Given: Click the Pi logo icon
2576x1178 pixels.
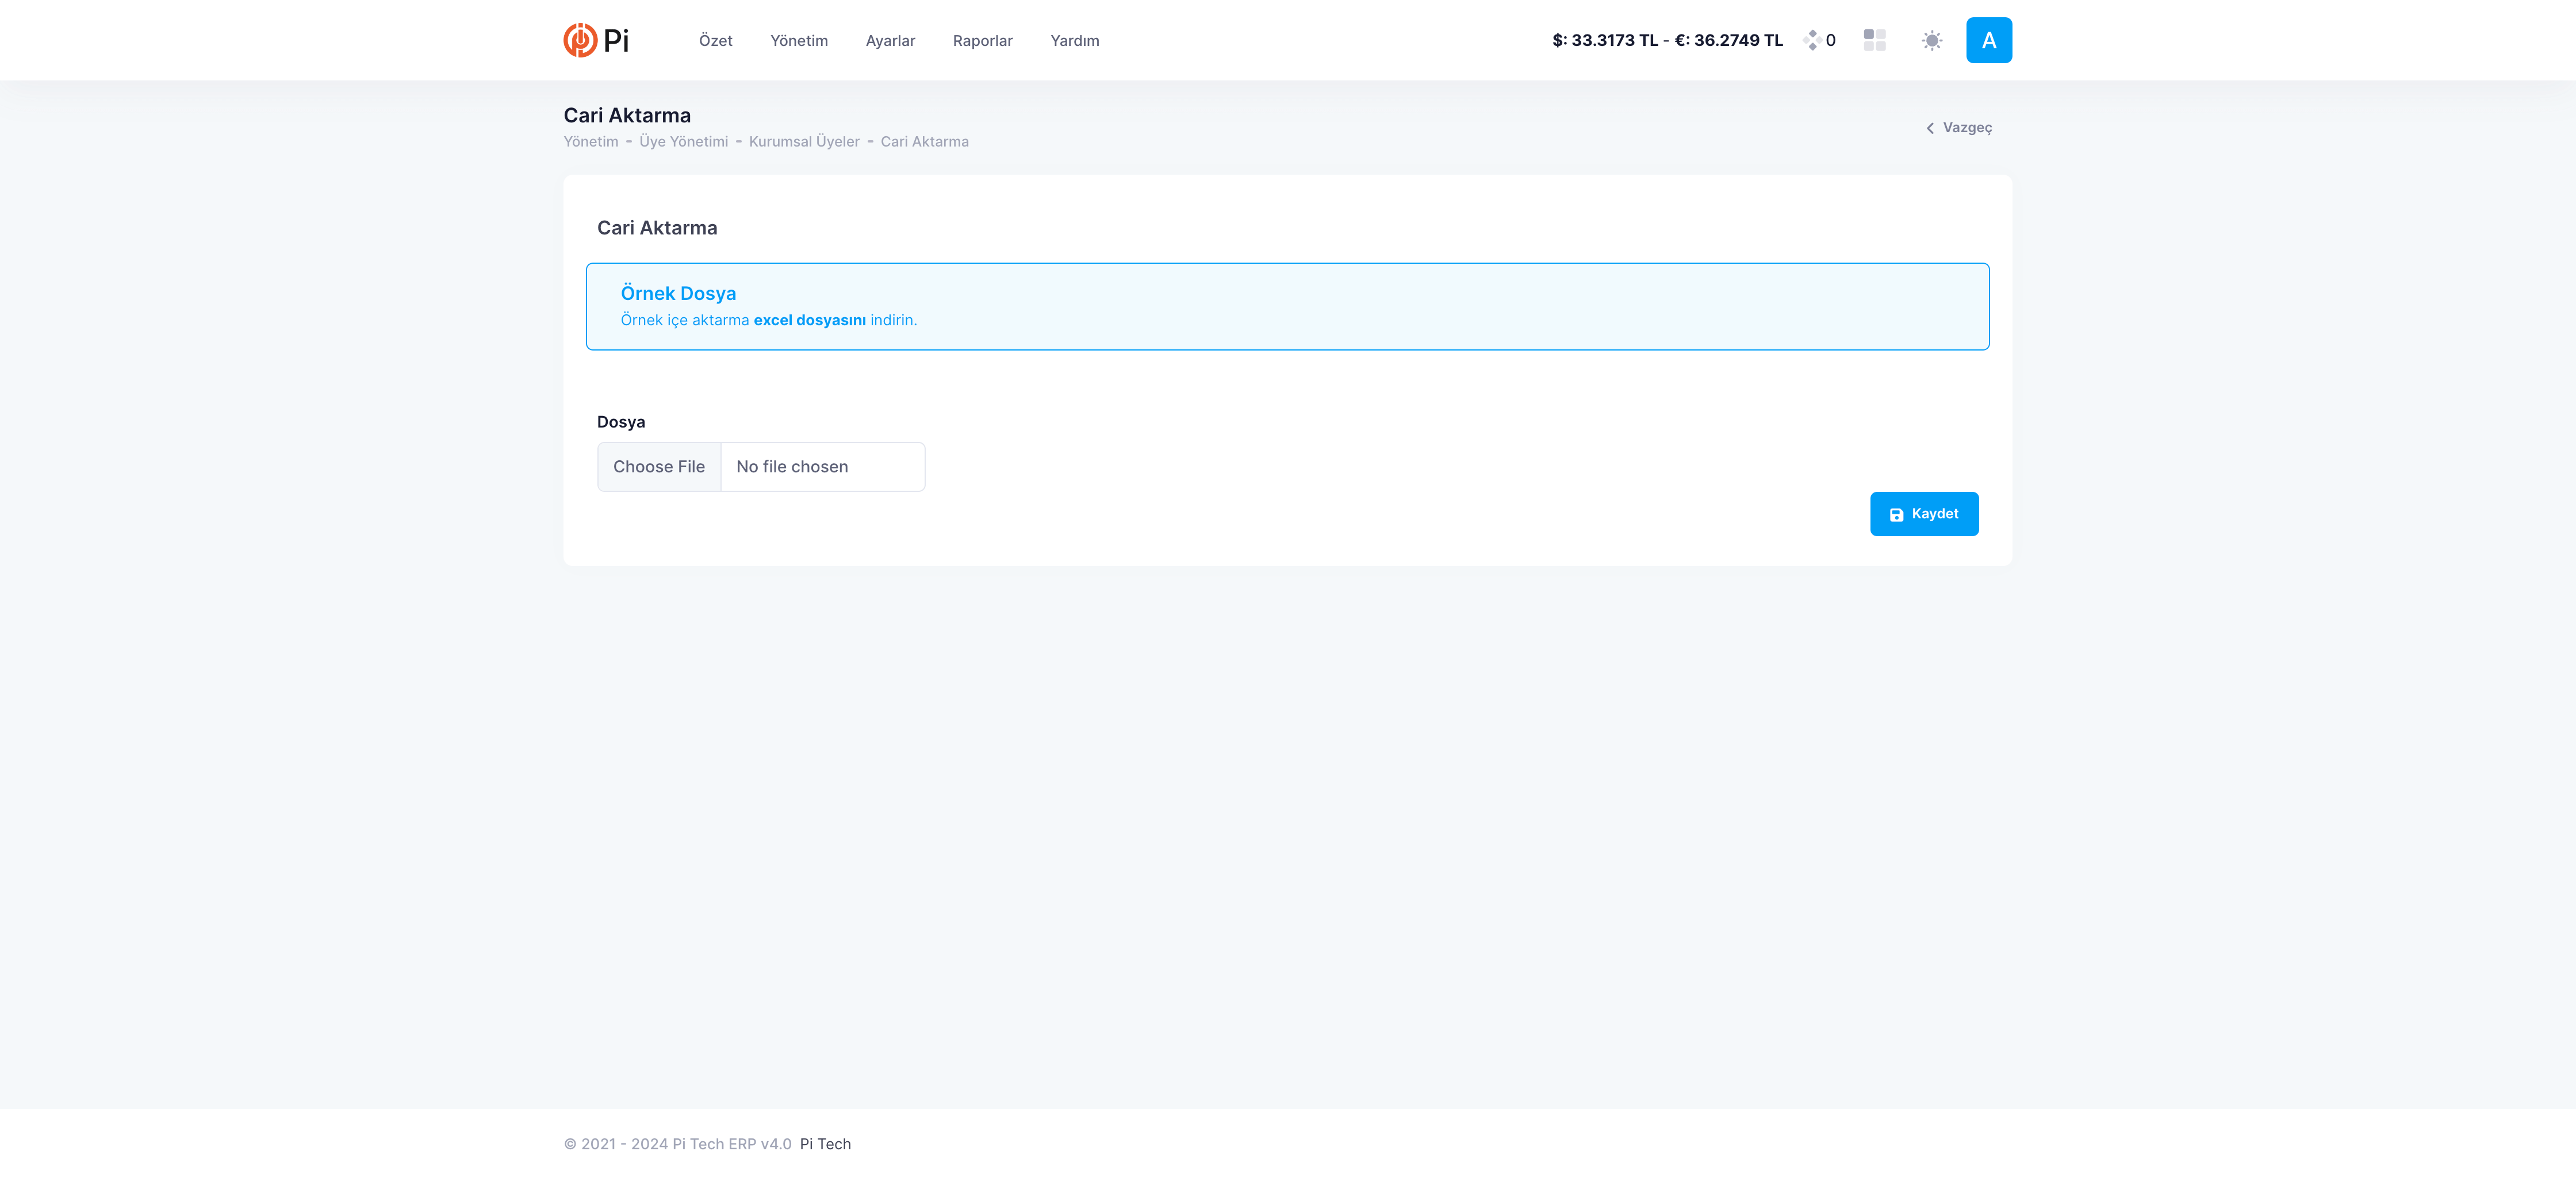Looking at the screenshot, I should point(580,40).
